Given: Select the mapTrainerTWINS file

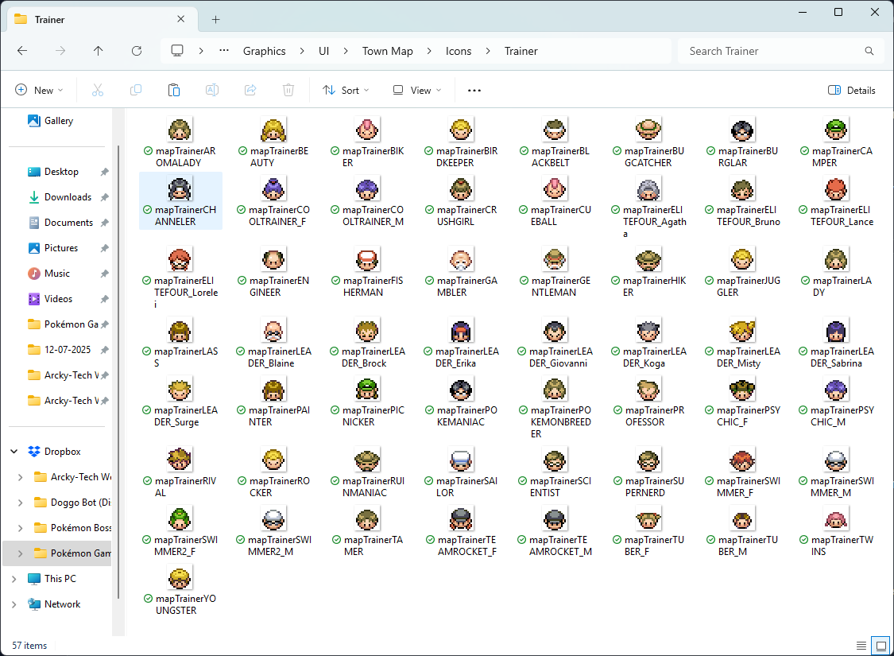Looking at the screenshot, I should [836, 530].
